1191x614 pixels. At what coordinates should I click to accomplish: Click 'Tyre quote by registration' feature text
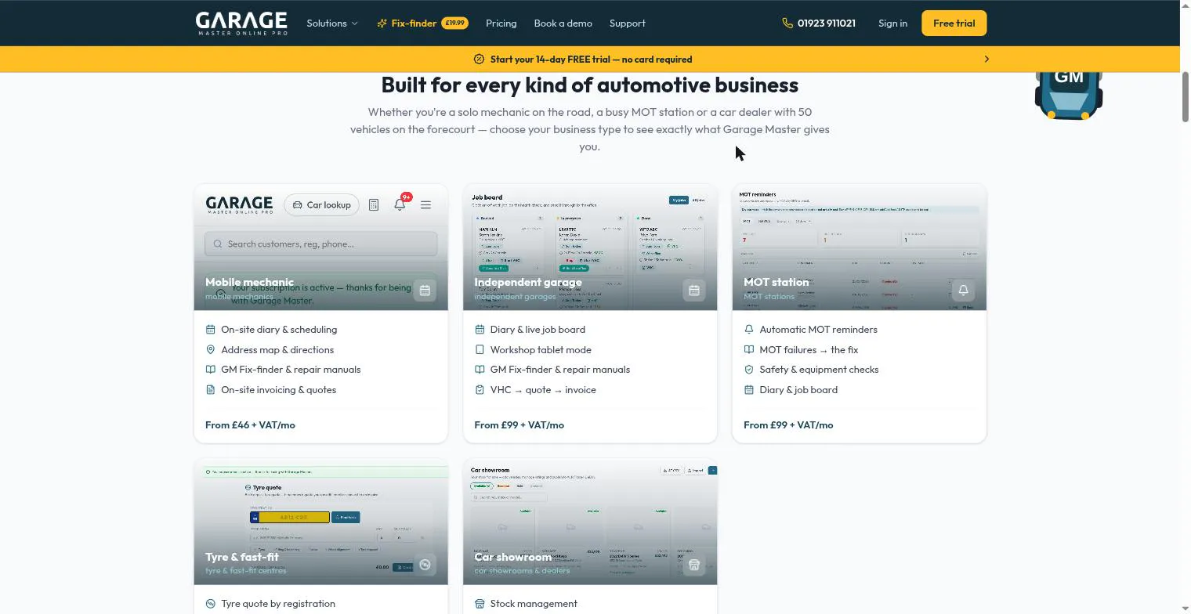(278, 604)
